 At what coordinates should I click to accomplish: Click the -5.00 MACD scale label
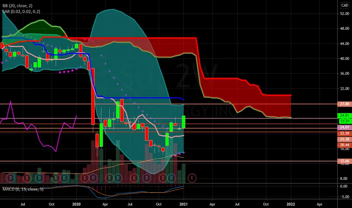coord(344,197)
